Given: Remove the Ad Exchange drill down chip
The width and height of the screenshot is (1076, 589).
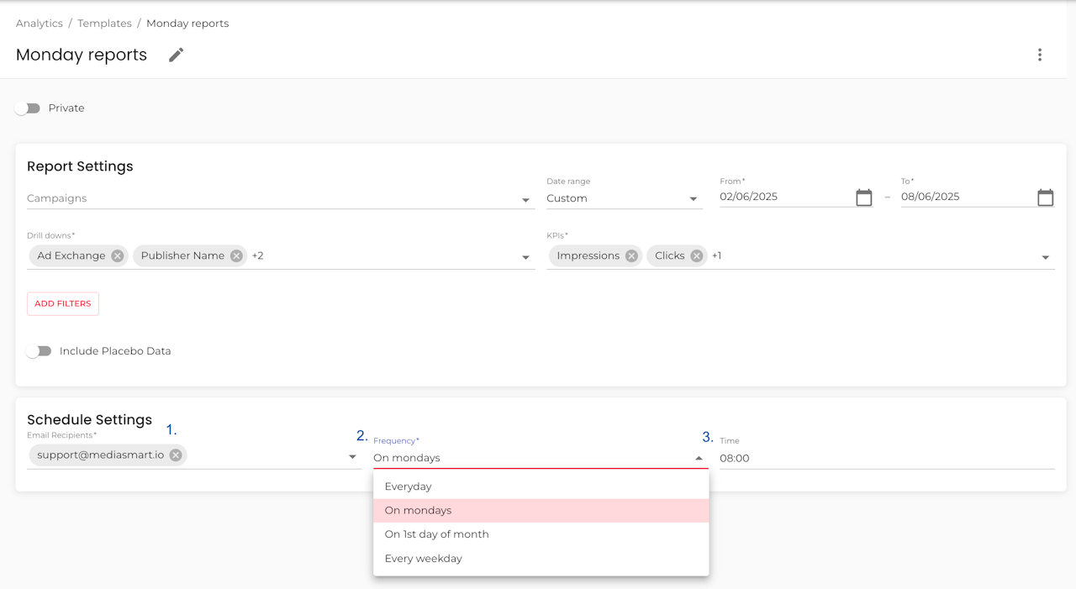Looking at the screenshot, I should click(118, 255).
